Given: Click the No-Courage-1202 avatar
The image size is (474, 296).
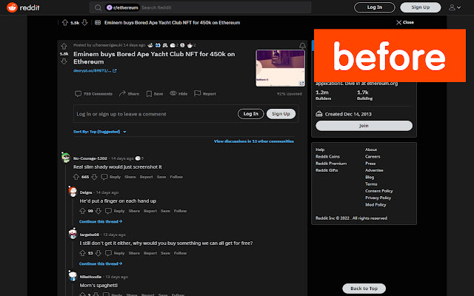Looking at the screenshot, I should (66, 158).
